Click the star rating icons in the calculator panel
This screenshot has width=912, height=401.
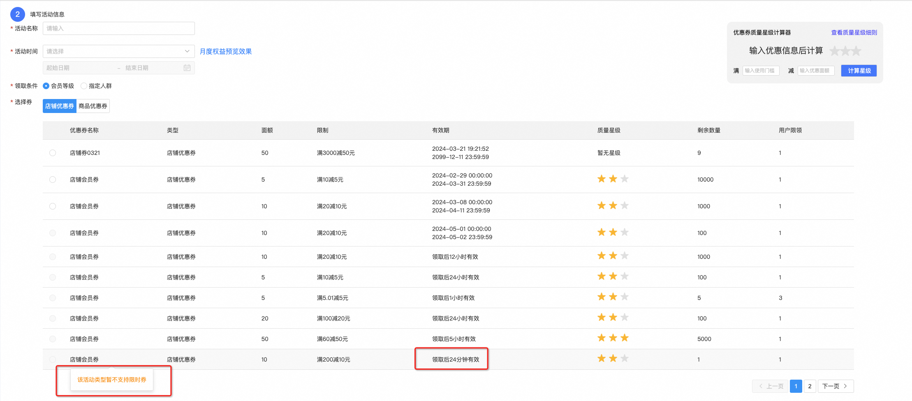(x=845, y=51)
